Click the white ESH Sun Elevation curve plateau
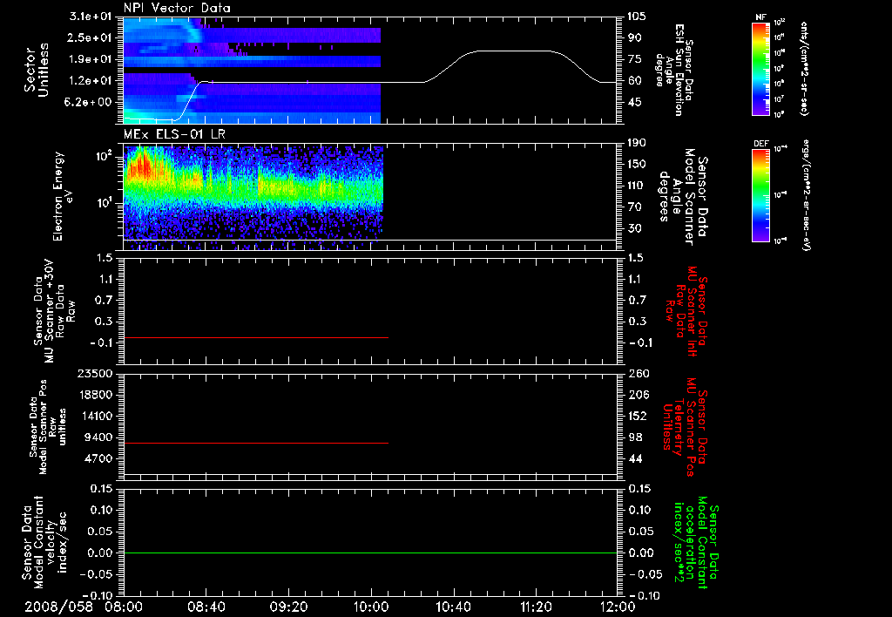 click(x=515, y=51)
